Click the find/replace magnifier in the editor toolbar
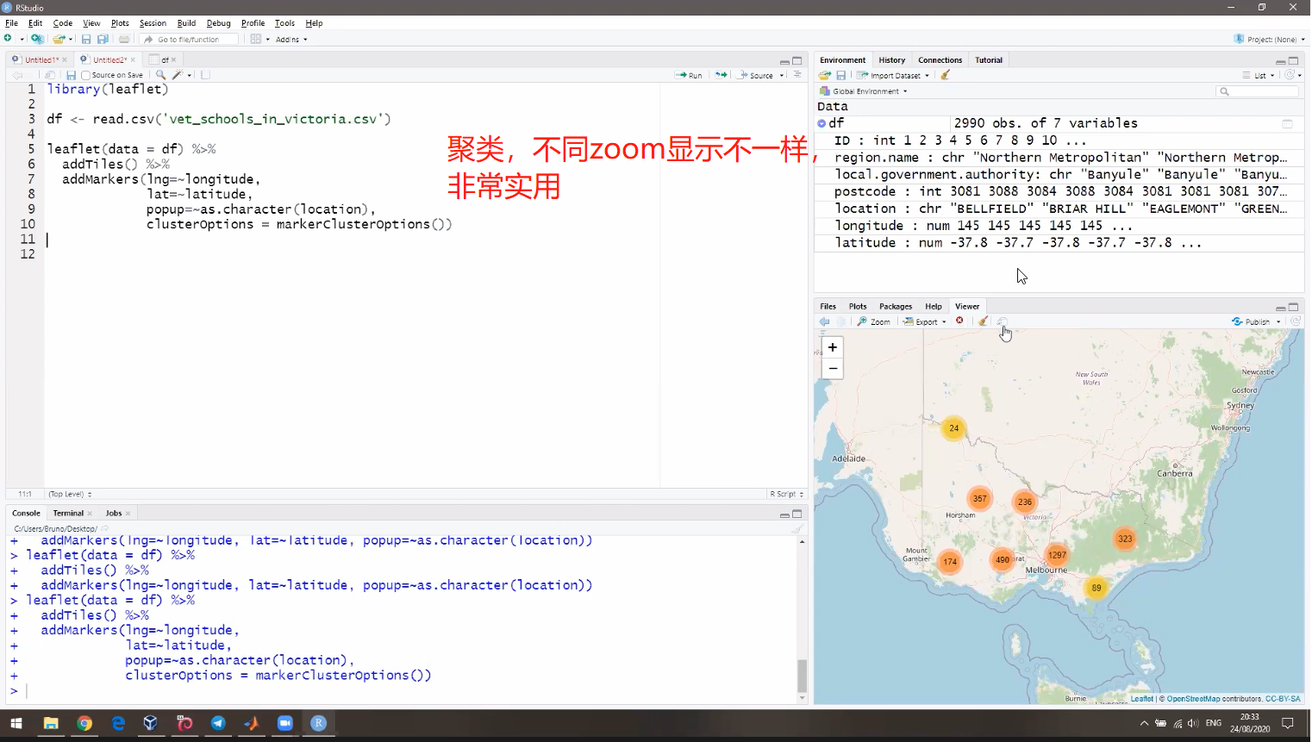Screen dimensions: 1312x742 tap(160, 75)
